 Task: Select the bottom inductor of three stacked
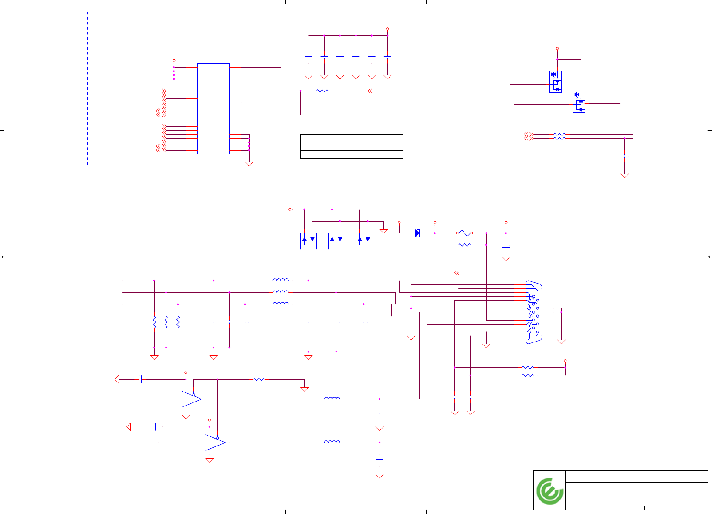coord(281,303)
